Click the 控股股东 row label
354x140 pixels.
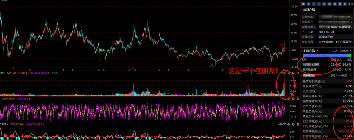(307, 22)
